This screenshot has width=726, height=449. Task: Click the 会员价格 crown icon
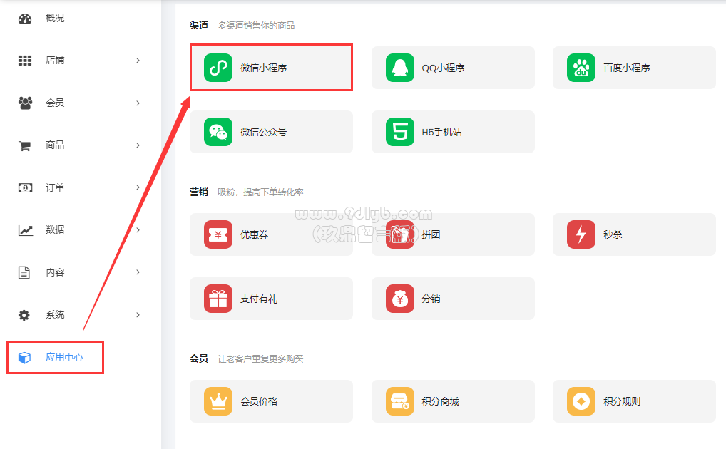pos(218,401)
